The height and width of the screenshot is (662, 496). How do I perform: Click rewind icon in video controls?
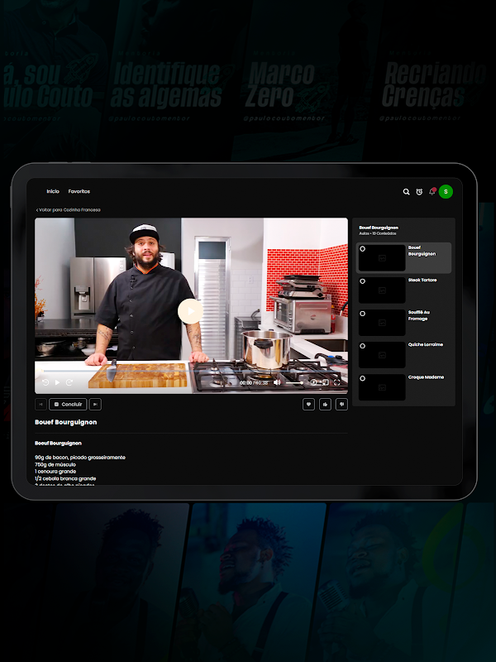click(45, 382)
